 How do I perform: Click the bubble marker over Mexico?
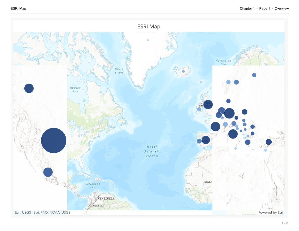(x=48, y=172)
